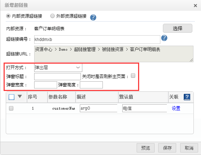This screenshot has width=201, height=155.
Task: Open the header checkbox dropdown triangle
Action: coord(20,96)
